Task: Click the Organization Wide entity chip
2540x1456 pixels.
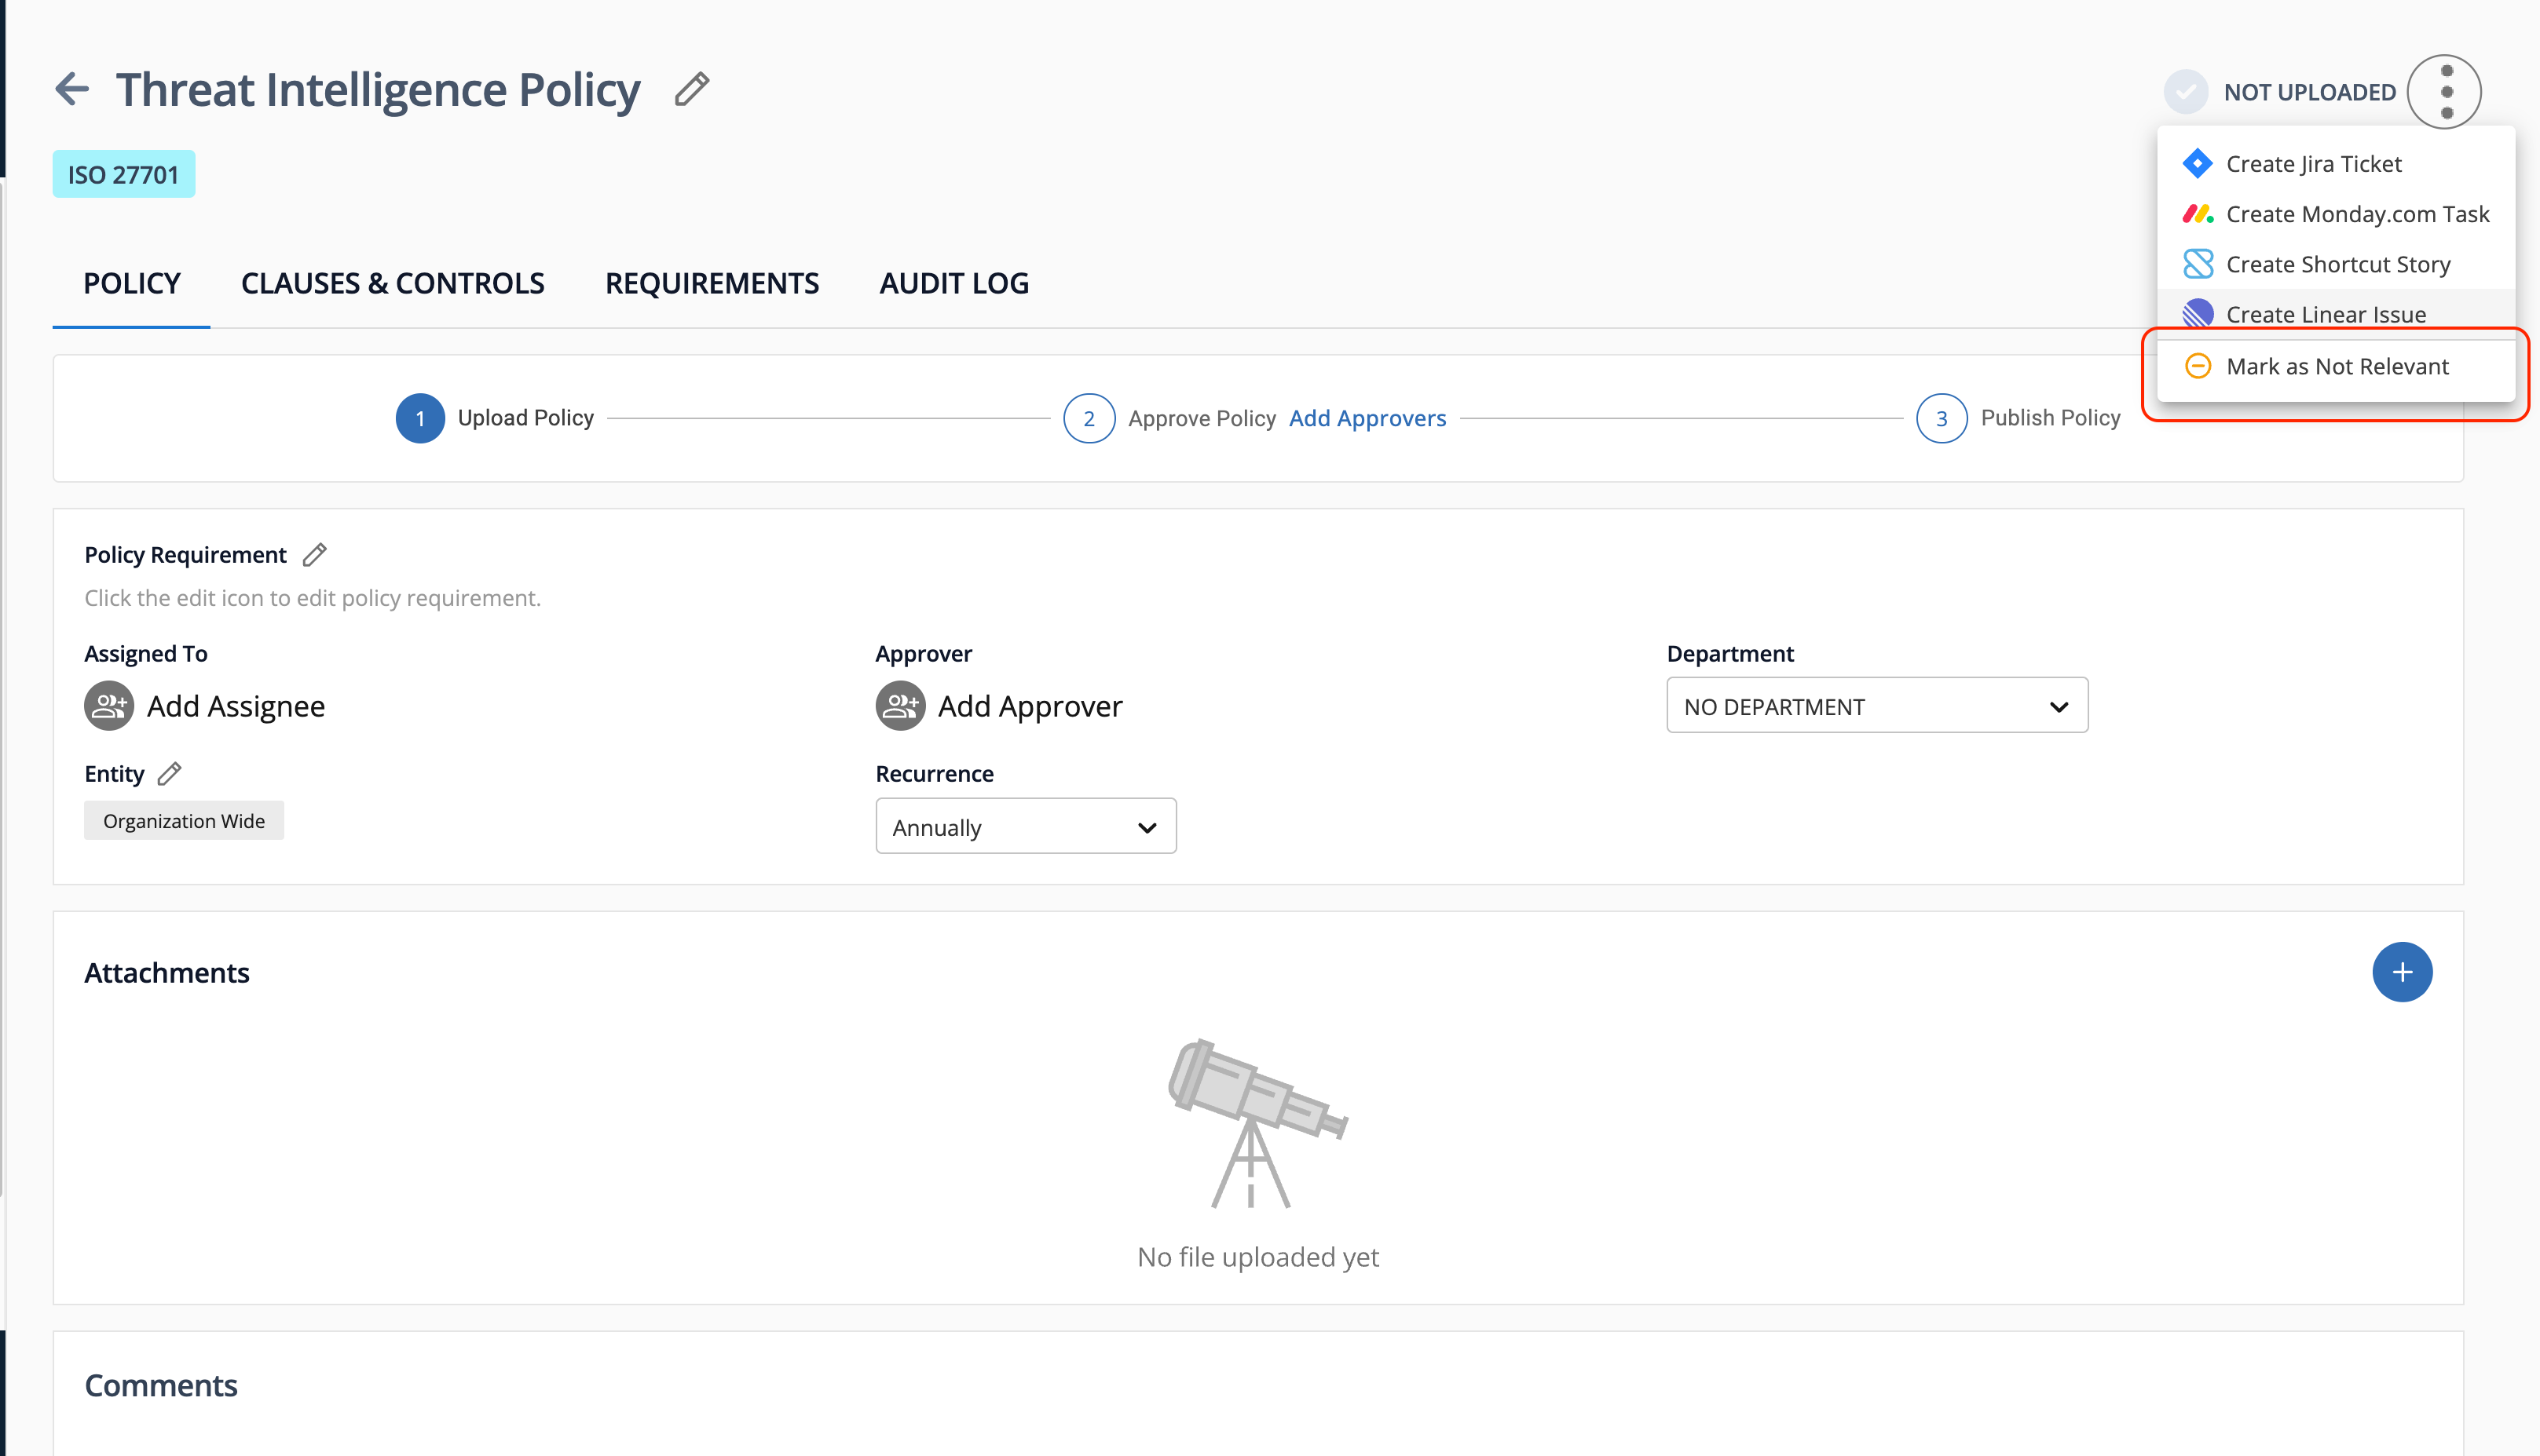Action: coord(183,820)
